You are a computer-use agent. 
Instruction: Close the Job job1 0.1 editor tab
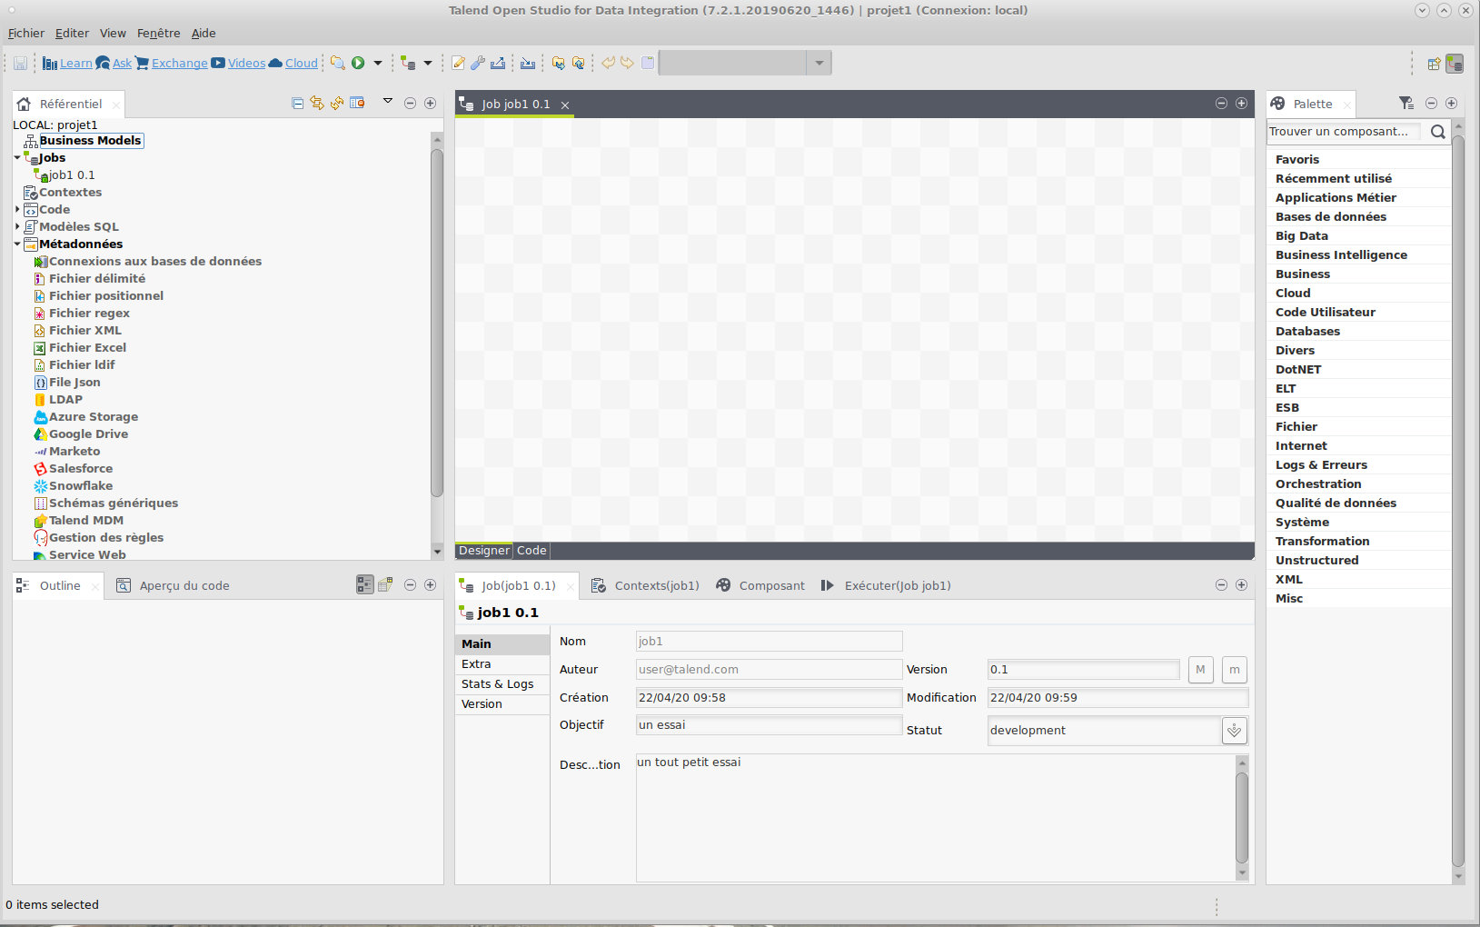click(565, 105)
